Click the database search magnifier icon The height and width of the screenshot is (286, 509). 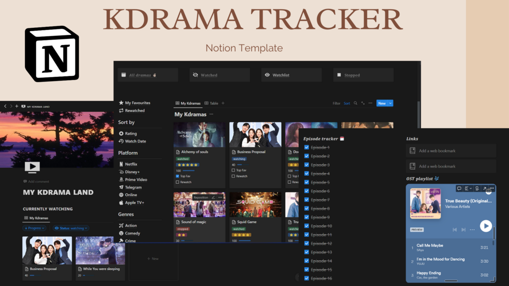click(x=356, y=103)
